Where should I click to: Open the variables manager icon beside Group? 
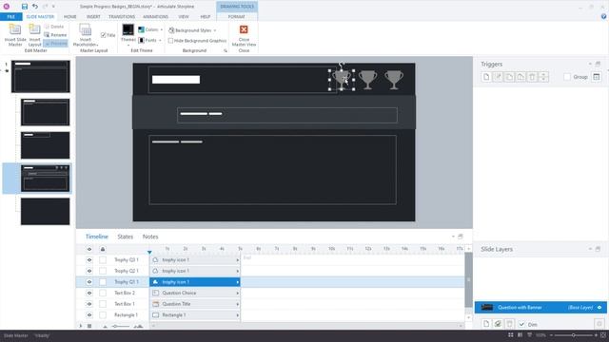tap(597, 77)
